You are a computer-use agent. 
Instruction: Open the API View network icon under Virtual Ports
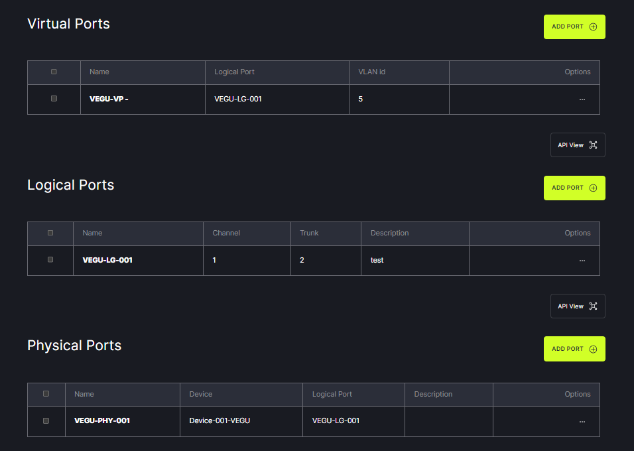tap(593, 145)
